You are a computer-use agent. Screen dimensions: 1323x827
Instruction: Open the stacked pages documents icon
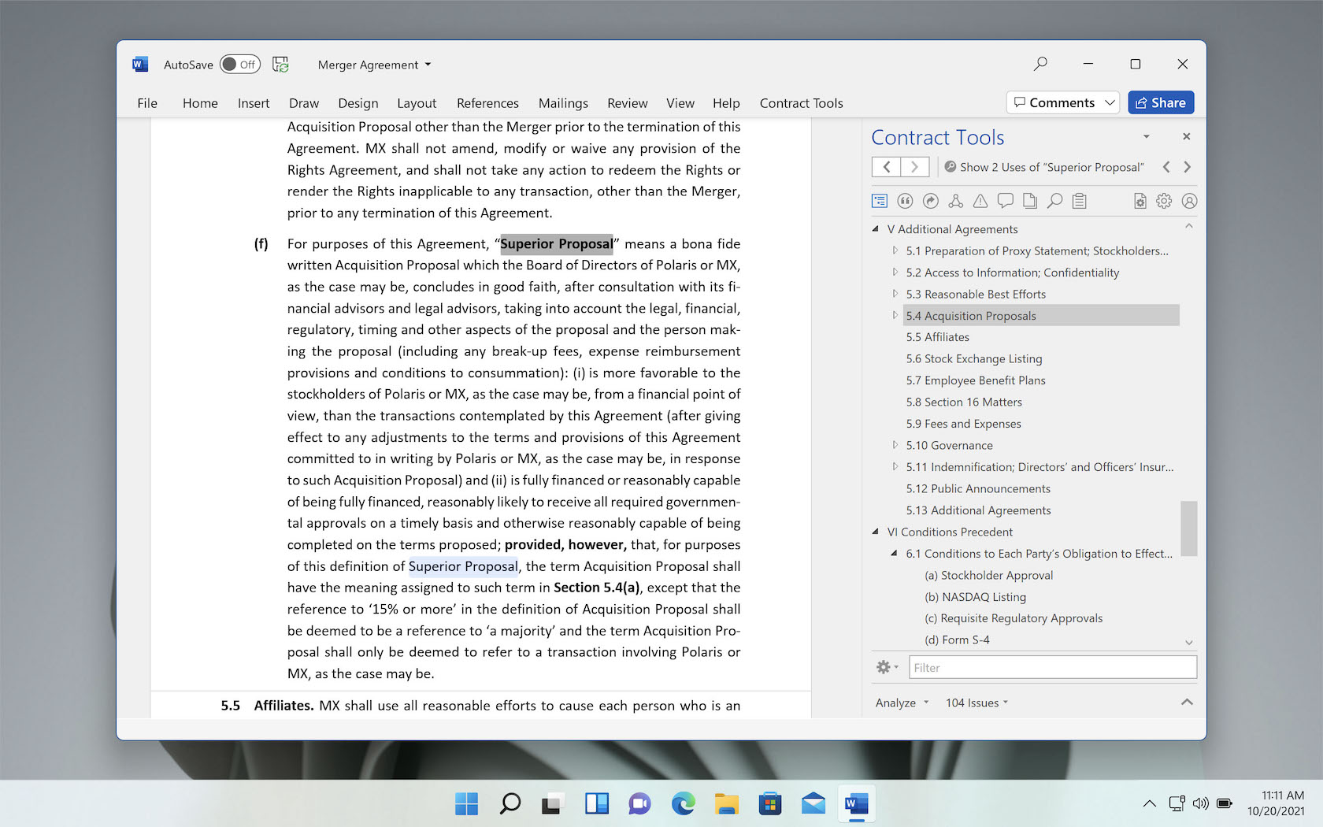point(1030,201)
